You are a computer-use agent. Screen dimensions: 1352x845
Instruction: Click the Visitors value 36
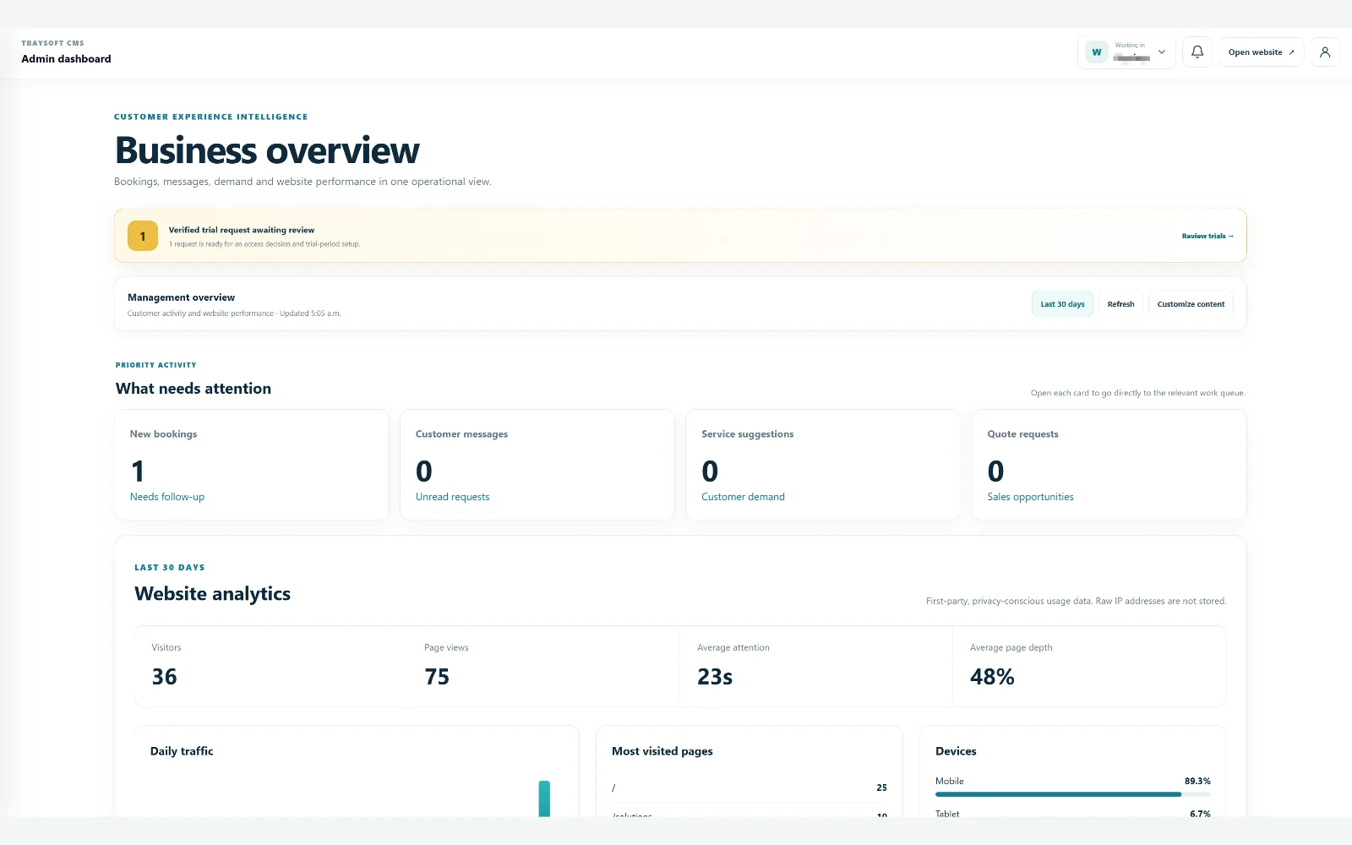[x=164, y=677]
